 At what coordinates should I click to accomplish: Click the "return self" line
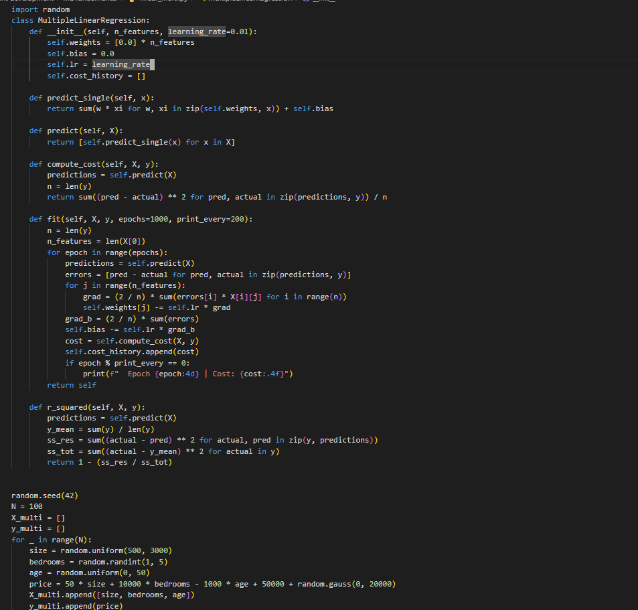tap(72, 386)
